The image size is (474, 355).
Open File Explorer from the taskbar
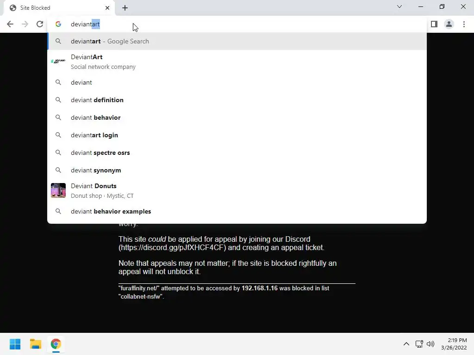pyautogui.click(x=35, y=344)
